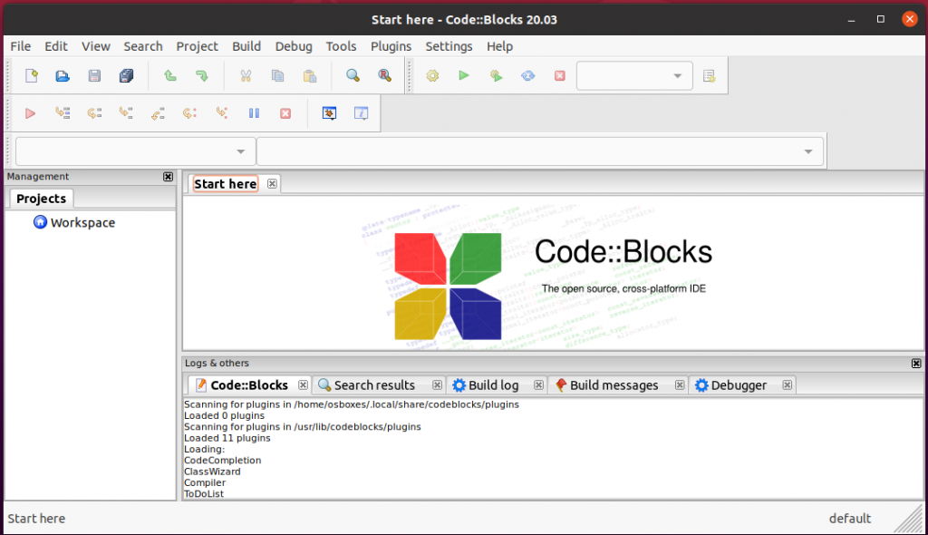Click the 'CodeCompletion' log line
The width and height of the screenshot is (928, 535).
pyautogui.click(x=223, y=461)
